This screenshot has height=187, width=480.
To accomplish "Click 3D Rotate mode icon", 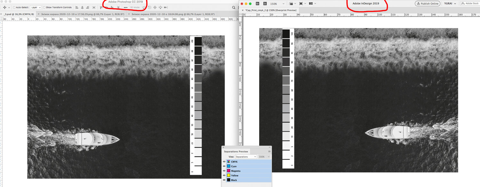I will click(x=144, y=7).
